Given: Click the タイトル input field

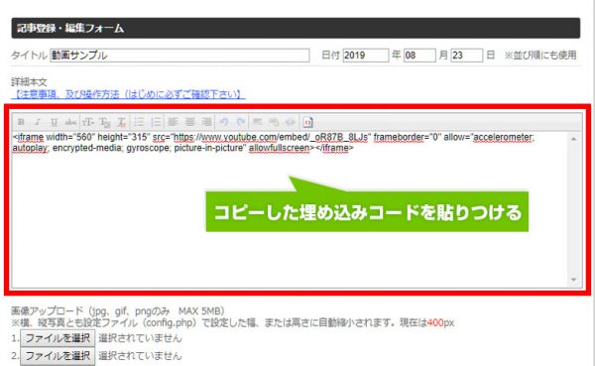Looking at the screenshot, I should point(179,56).
